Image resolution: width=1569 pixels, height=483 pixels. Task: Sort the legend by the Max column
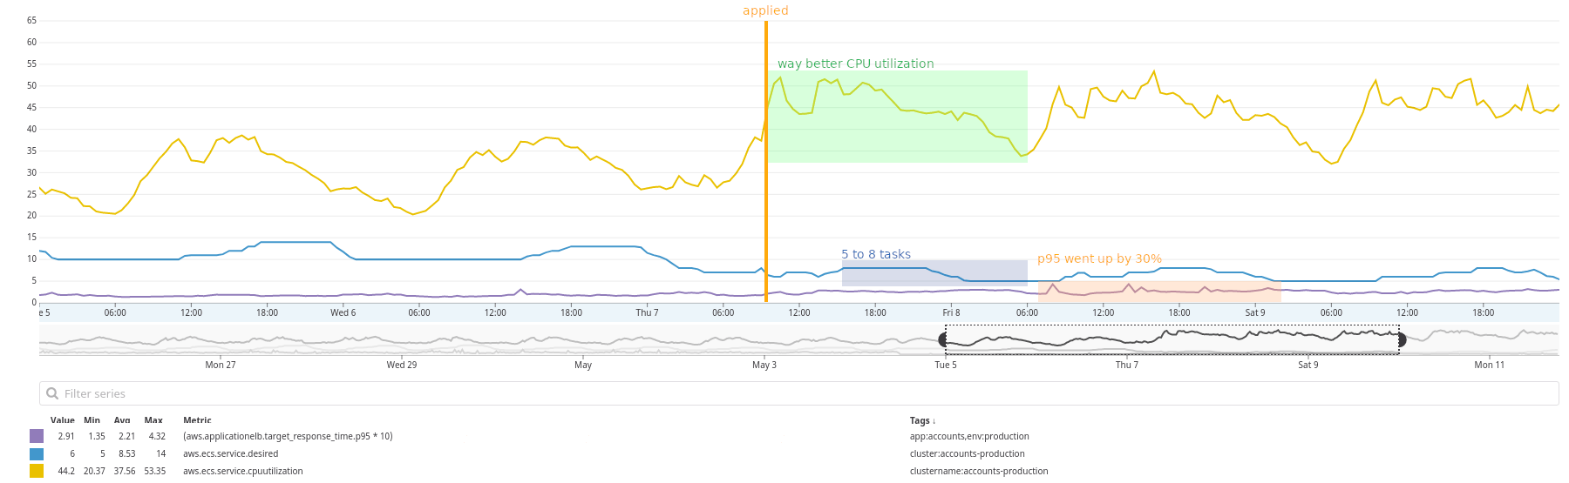[153, 420]
